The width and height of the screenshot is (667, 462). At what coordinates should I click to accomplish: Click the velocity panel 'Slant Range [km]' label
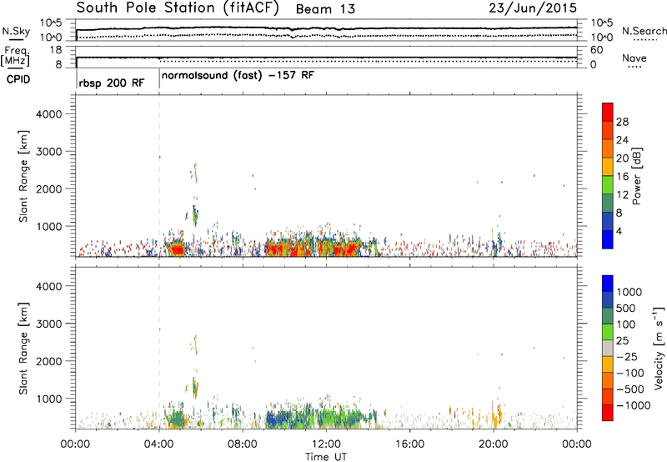click(x=23, y=349)
